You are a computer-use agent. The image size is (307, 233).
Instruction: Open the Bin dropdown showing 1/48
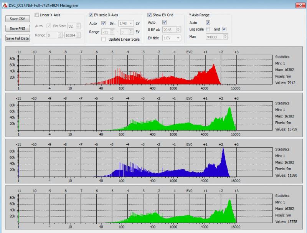[126, 23]
